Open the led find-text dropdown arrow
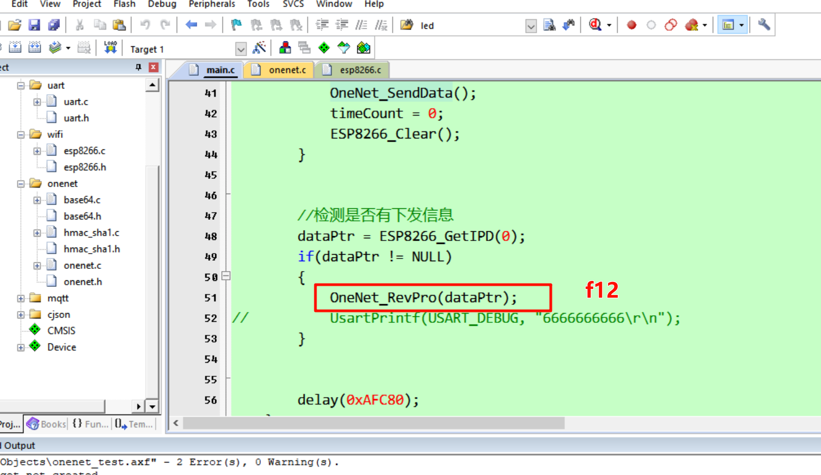The height and width of the screenshot is (475, 821). [x=531, y=26]
